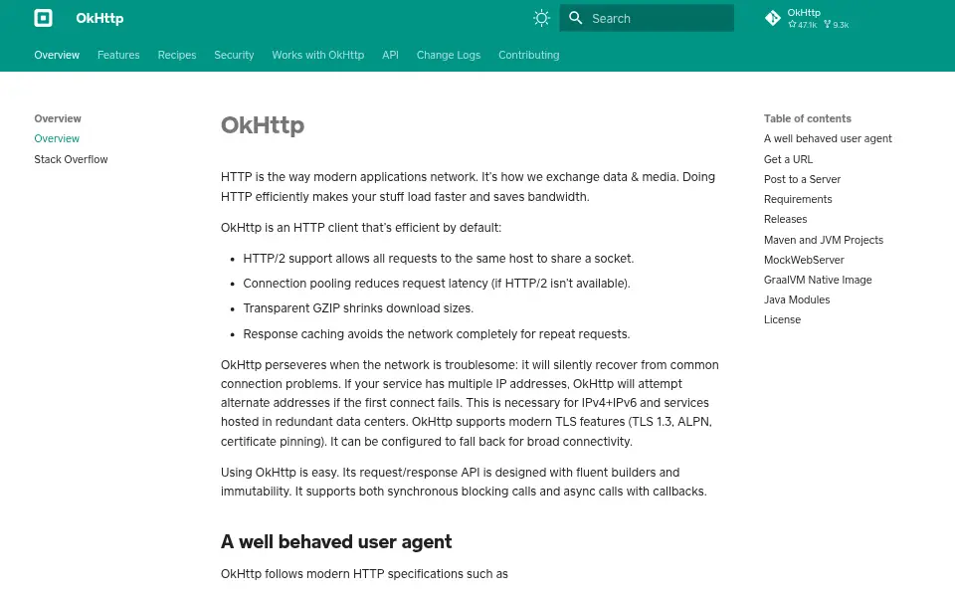The height and width of the screenshot is (597, 955).
Task: Click the 'Table of contents' label
Action: pyautogui.click(x=808, y=118)
